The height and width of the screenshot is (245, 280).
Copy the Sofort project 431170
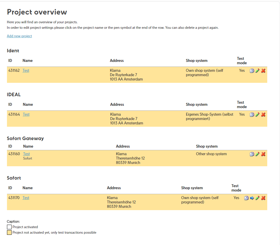coord(246,198)
